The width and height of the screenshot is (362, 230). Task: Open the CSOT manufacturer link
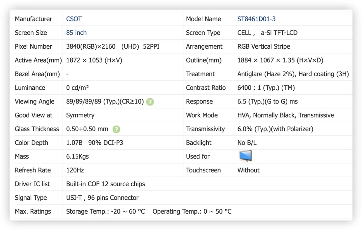pyautogui.click(x=74, y=19)
